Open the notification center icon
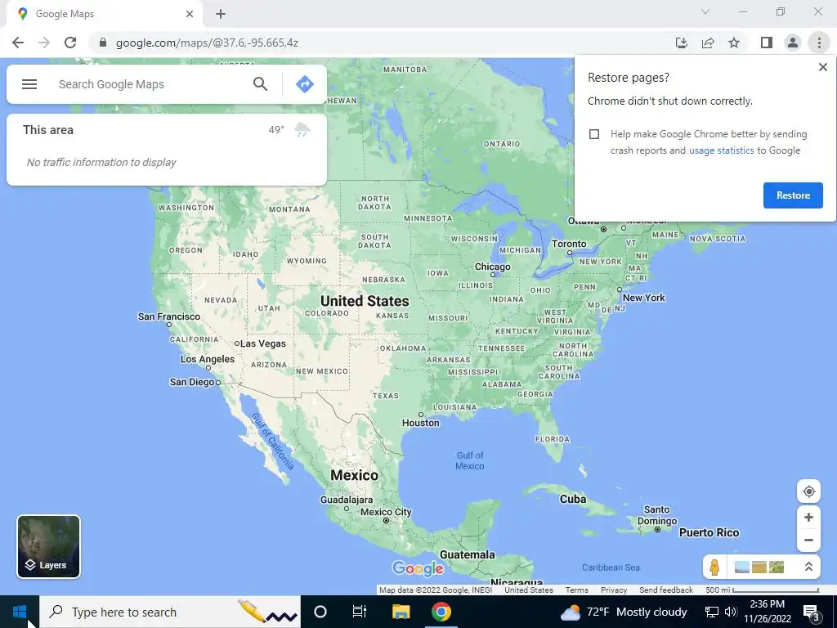 pyautogui.click(x=812, y=612)
